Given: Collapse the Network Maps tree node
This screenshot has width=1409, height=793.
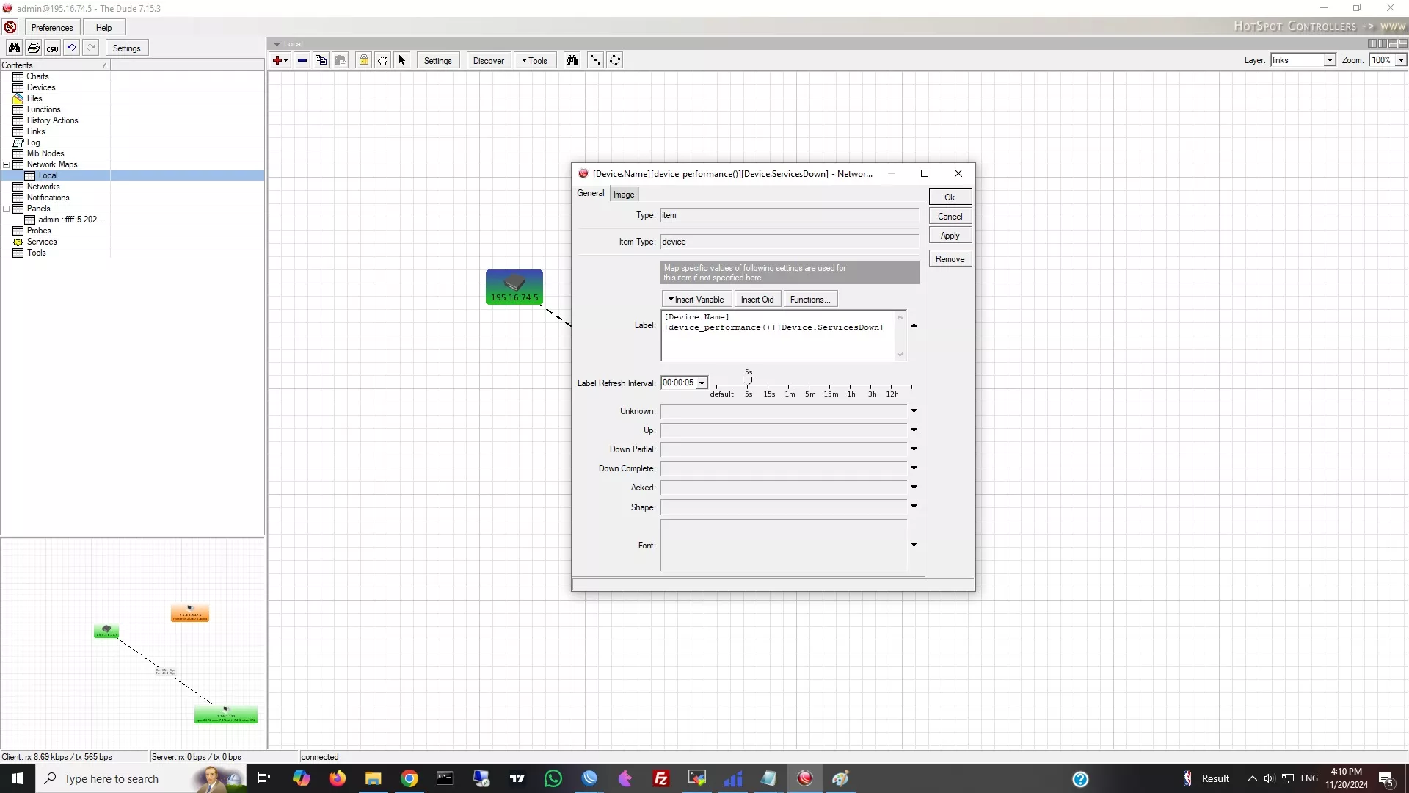Looking at the screenshot, I should click(x=7, y=164).
